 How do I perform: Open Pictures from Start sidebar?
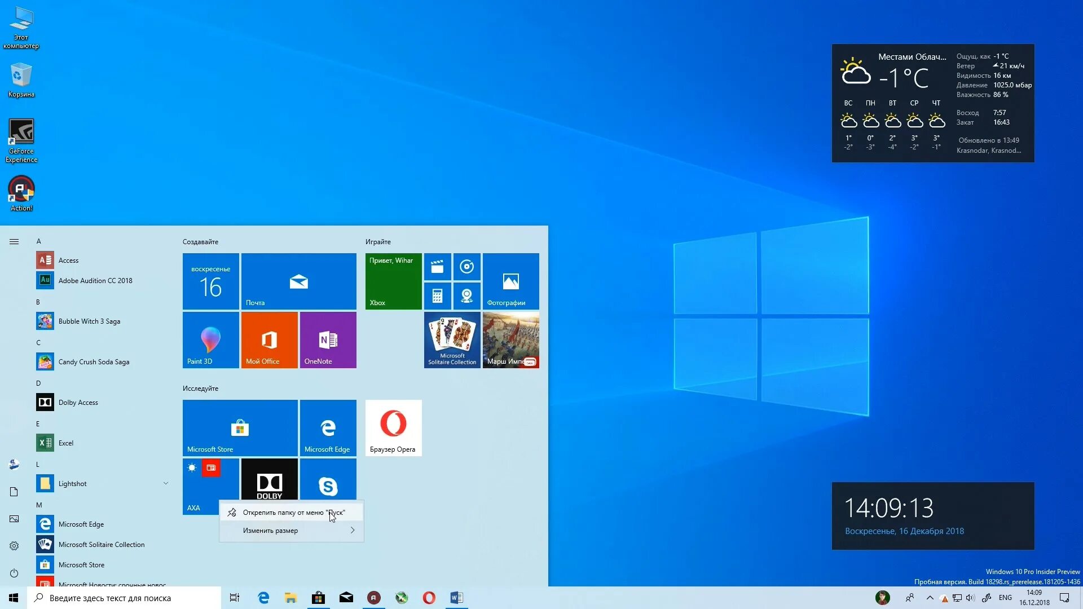pos(14,519)
